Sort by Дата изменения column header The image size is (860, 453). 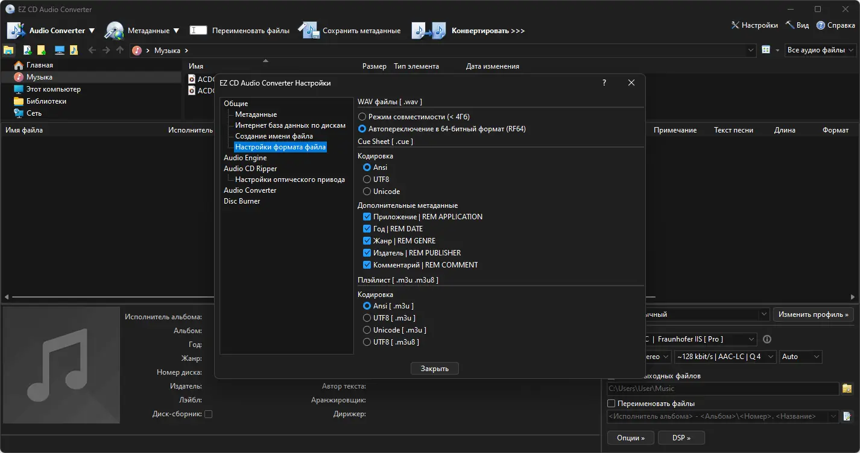(493, 66)
